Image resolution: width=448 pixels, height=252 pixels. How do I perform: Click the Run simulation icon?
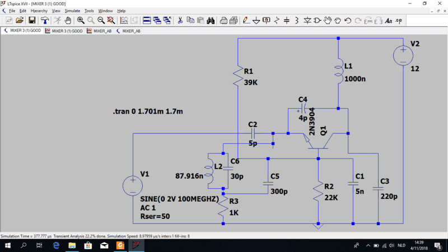[57, 20]
